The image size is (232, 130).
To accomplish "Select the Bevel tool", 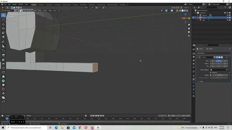I will coord(3,64).
